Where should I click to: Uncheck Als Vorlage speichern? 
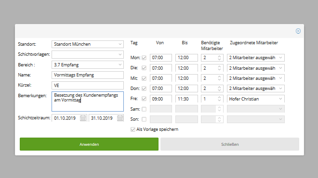(x=133, y=129)
